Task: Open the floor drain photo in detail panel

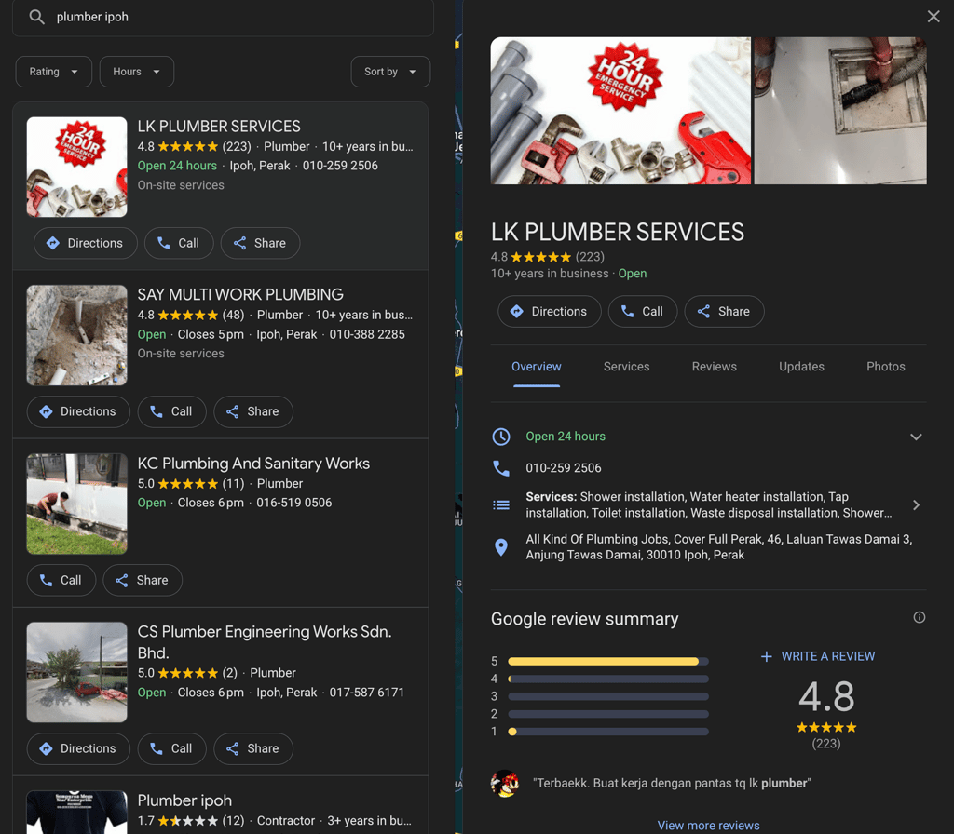Action: (x=840, y=111)
